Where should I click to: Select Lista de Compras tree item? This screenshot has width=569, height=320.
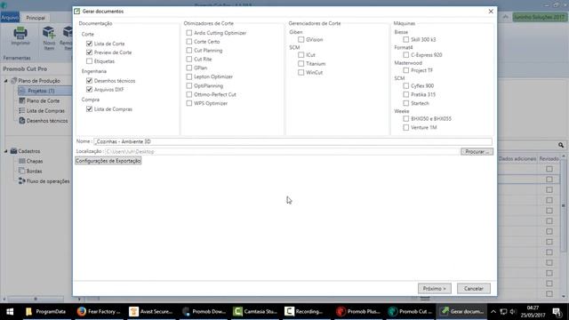45,110
